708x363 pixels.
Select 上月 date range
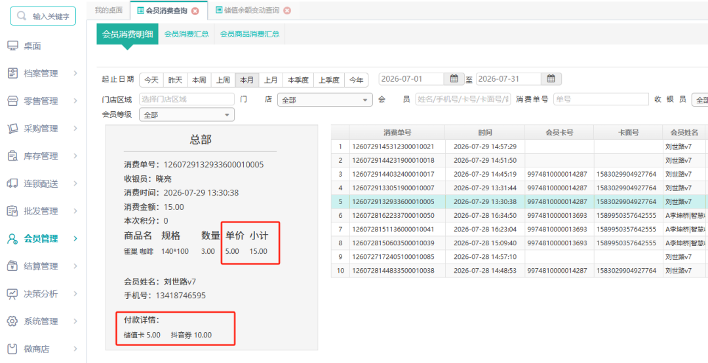pos(271,80)
